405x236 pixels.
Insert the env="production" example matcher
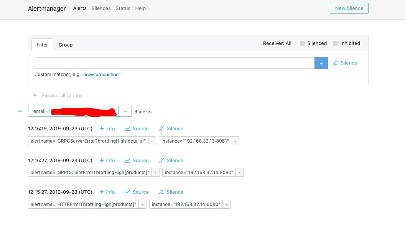click(x=102, y=75)
